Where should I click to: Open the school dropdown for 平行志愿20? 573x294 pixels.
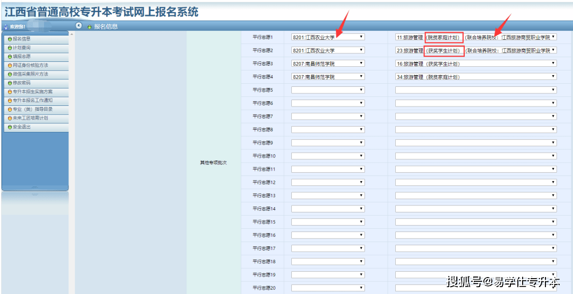[x=328, y=288]
